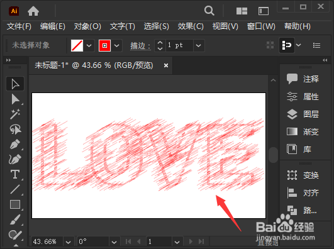Open the 效果(C) menu

(x=191, y=26)
